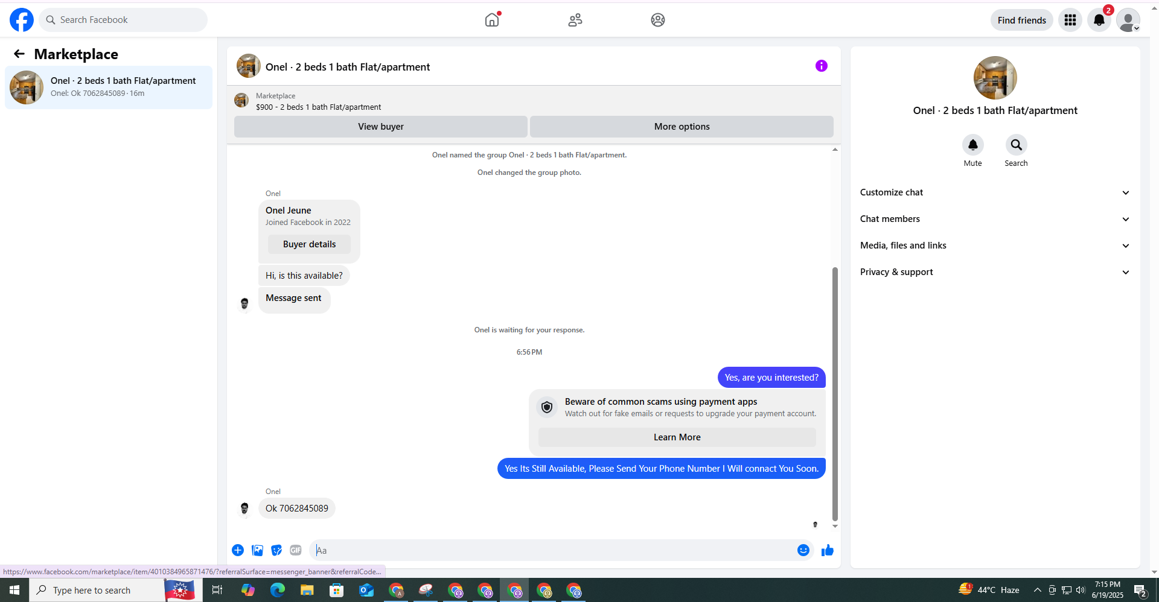Image resolution: width=1159 pixels, height=602 pixels.
Task: Click the Facebook logo
Action: coord(22,20)
